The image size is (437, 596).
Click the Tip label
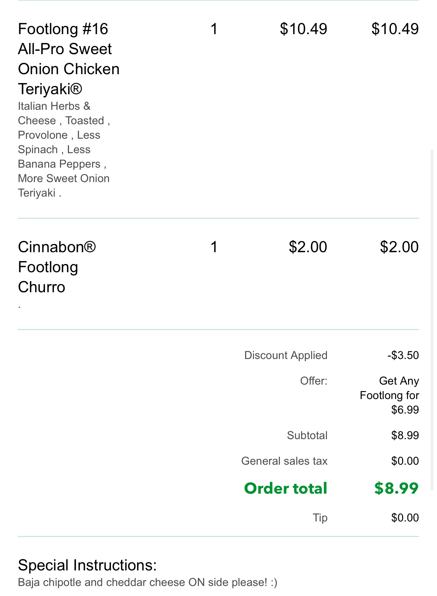(x=320, y=518)
